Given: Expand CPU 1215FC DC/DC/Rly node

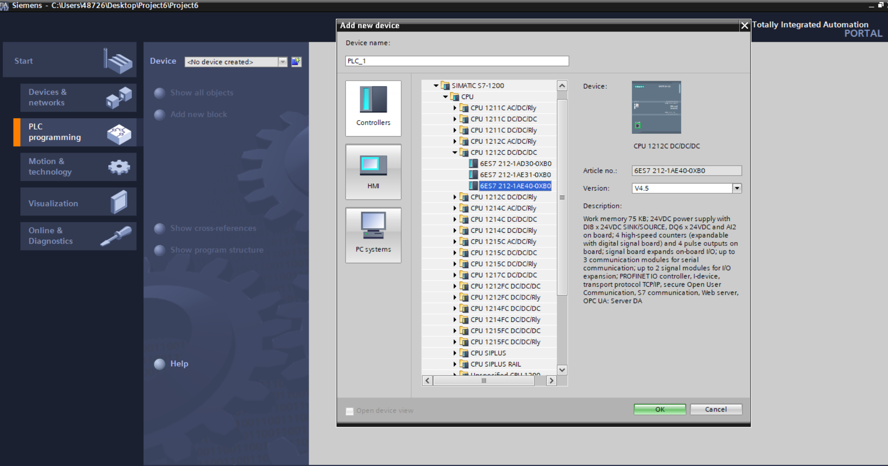Looking at the screenshot, I should tap(455, 342).
